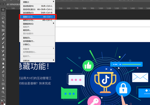This screenshot has width=150, height=105.
Task: Choose 应用图像(Y)... menu item
Action: 37,41
